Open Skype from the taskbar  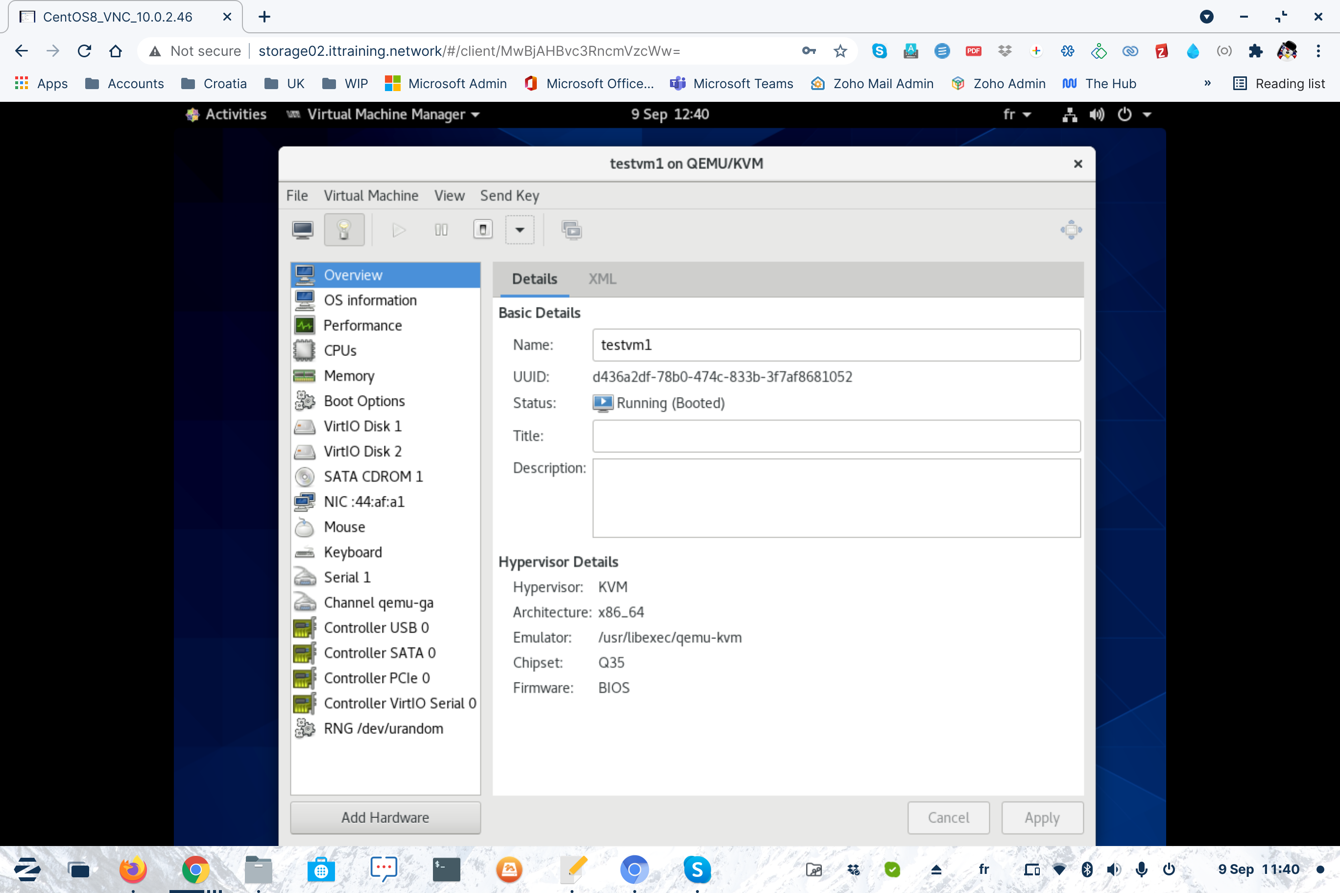click(x=697, y=869)
